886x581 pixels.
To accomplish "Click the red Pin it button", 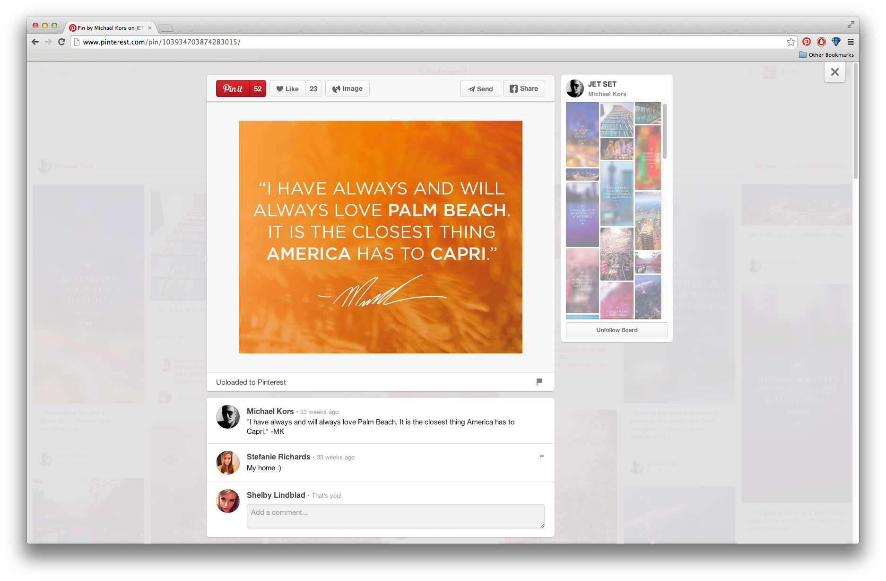I will [x=233, y=88].
